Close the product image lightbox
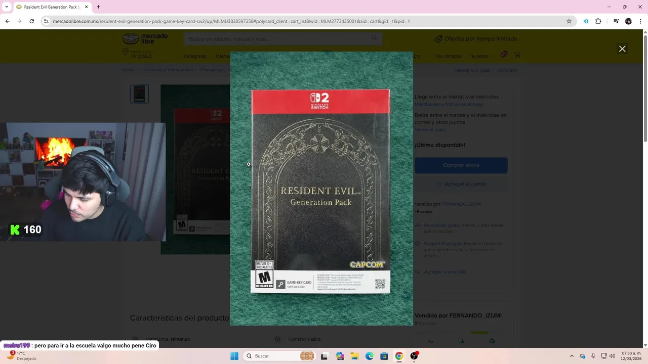The image size is (648, 364). click(x=622, y=49)
